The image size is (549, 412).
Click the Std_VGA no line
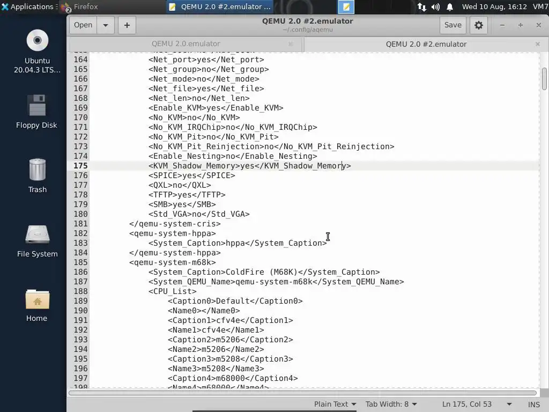coord(199,214)
